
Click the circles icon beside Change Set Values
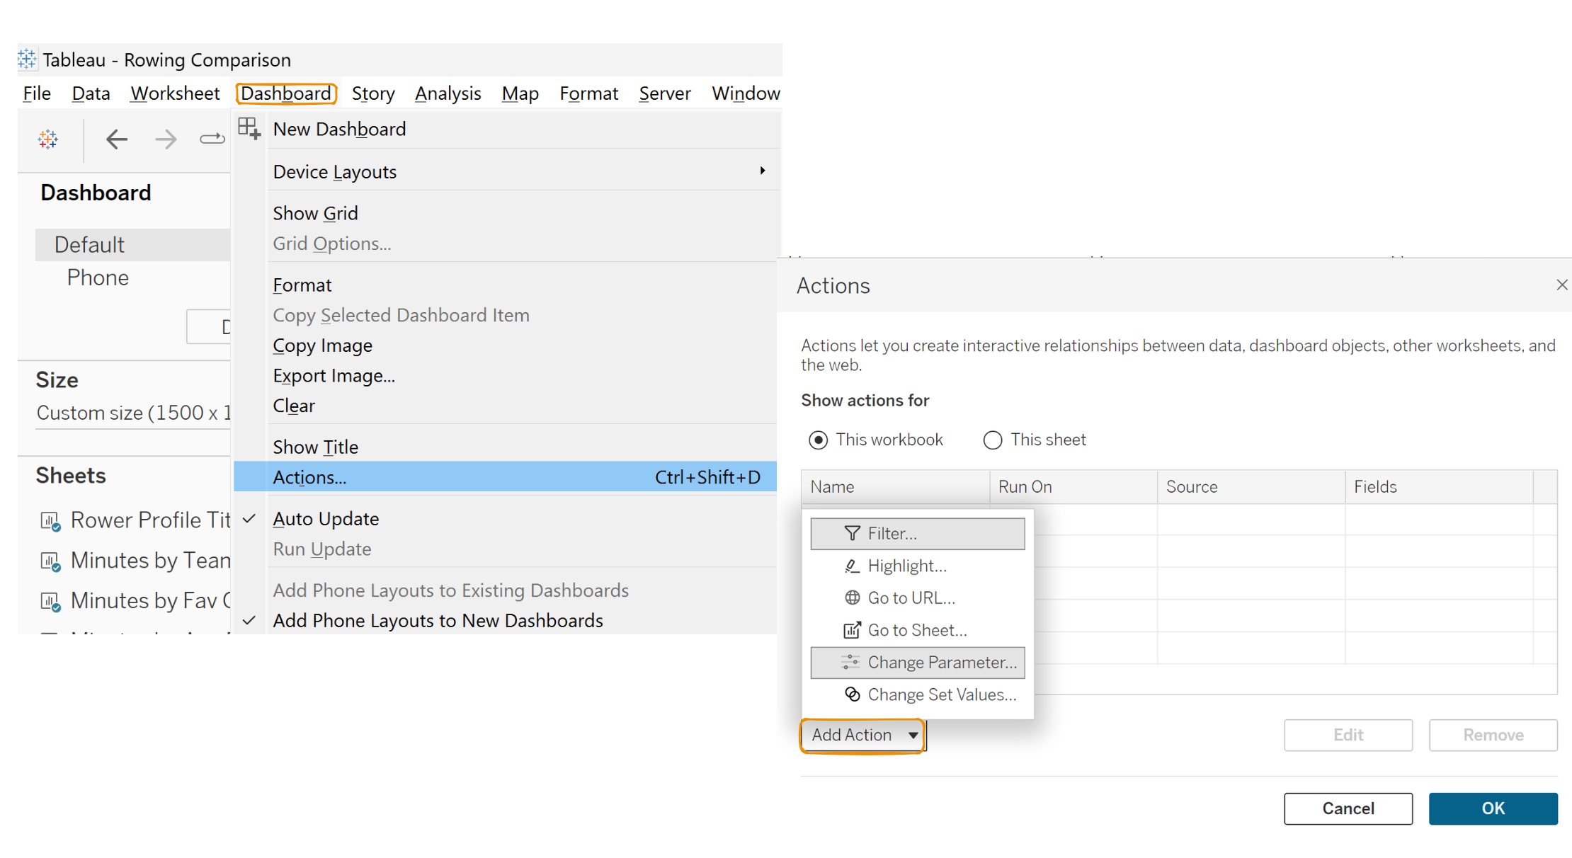coord(852,694)
